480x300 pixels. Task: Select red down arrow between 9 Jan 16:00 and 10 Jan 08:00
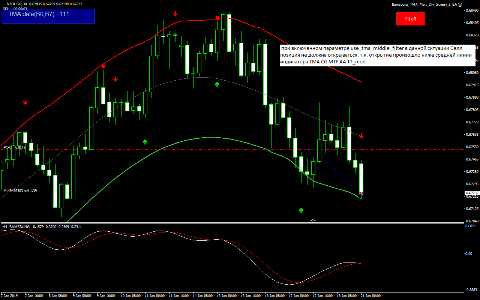coord(115,79)
